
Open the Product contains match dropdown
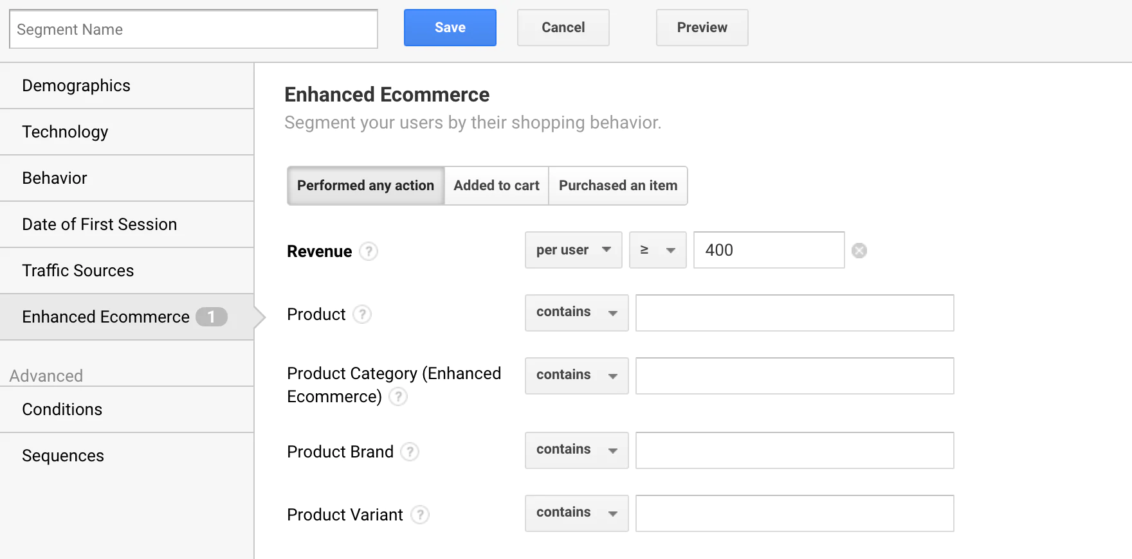pos(577,313)
